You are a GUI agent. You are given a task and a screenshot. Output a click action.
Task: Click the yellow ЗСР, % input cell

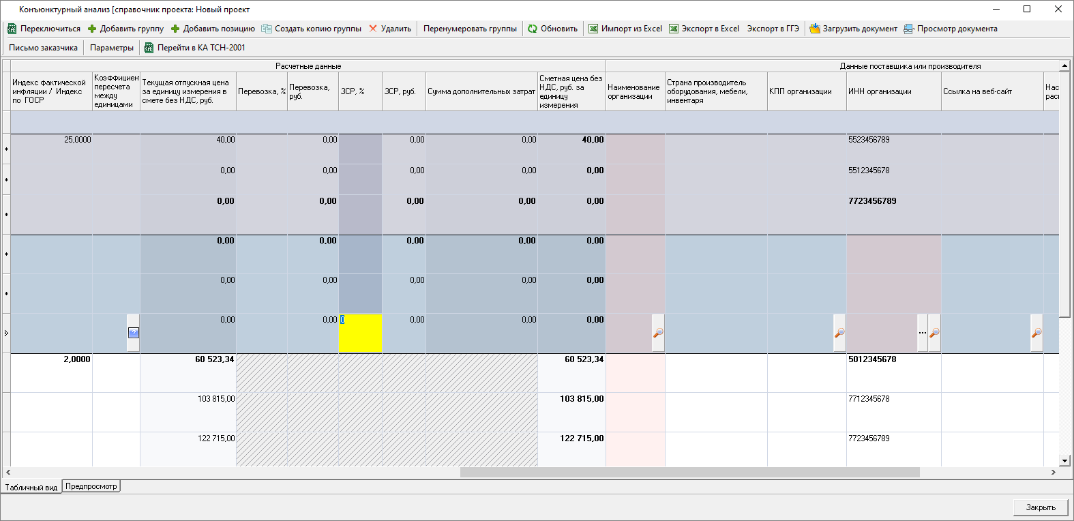coord(361,334)
